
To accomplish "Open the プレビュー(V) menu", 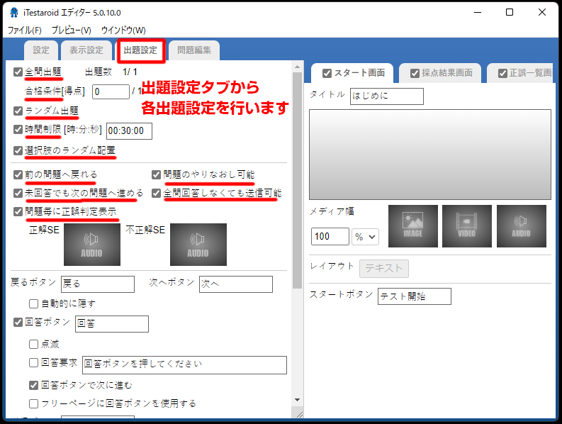I will [x=71, y=30].
